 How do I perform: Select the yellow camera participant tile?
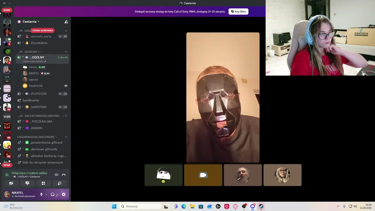(203, 175)
